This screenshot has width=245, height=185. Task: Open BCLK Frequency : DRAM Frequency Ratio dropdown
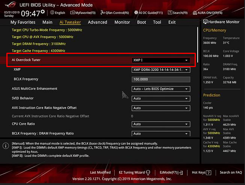click(x=161, y=134)
